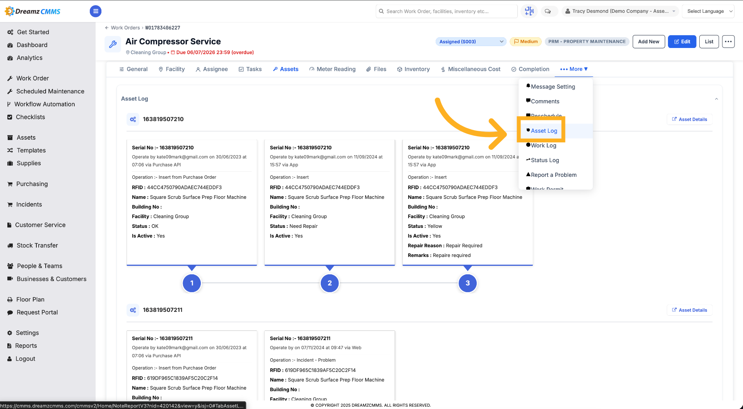Switch to the Miscellaneous Cost tab
This screenshot has height=409, width=743.
[471, 69]
